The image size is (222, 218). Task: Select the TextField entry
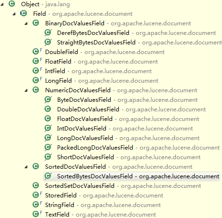101,215
